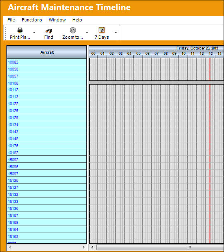Open the Help menu
224x252 pixels.
click(x=77, y=20)
